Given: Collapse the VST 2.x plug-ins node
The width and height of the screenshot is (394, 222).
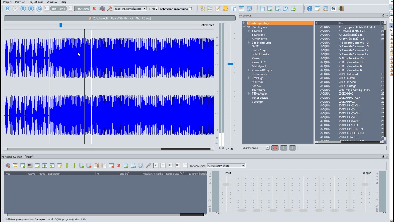Looking at the screenshot, I should [244, 27].
